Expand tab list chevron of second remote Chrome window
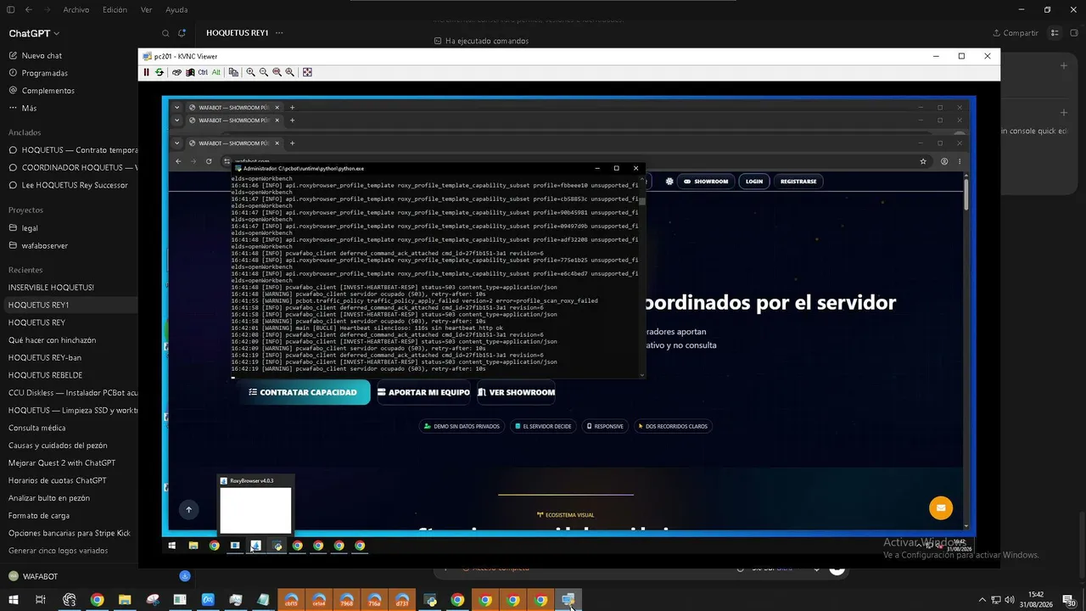1086x611 pixels. (176, 121)
